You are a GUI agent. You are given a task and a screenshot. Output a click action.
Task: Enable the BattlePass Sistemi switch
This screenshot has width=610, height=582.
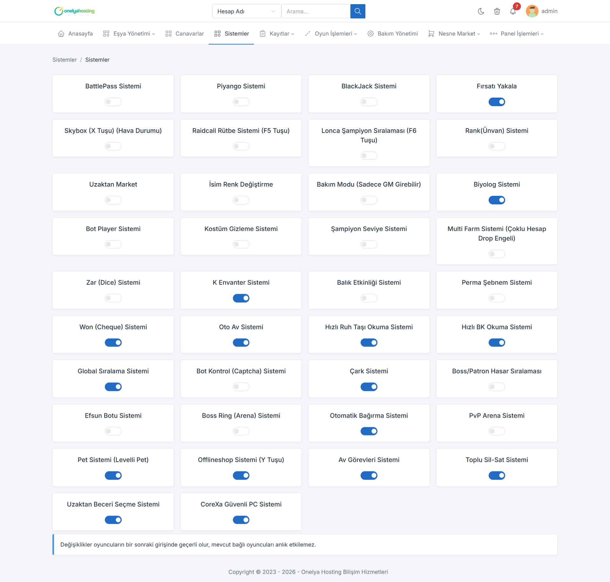click(x=113, y=102)
